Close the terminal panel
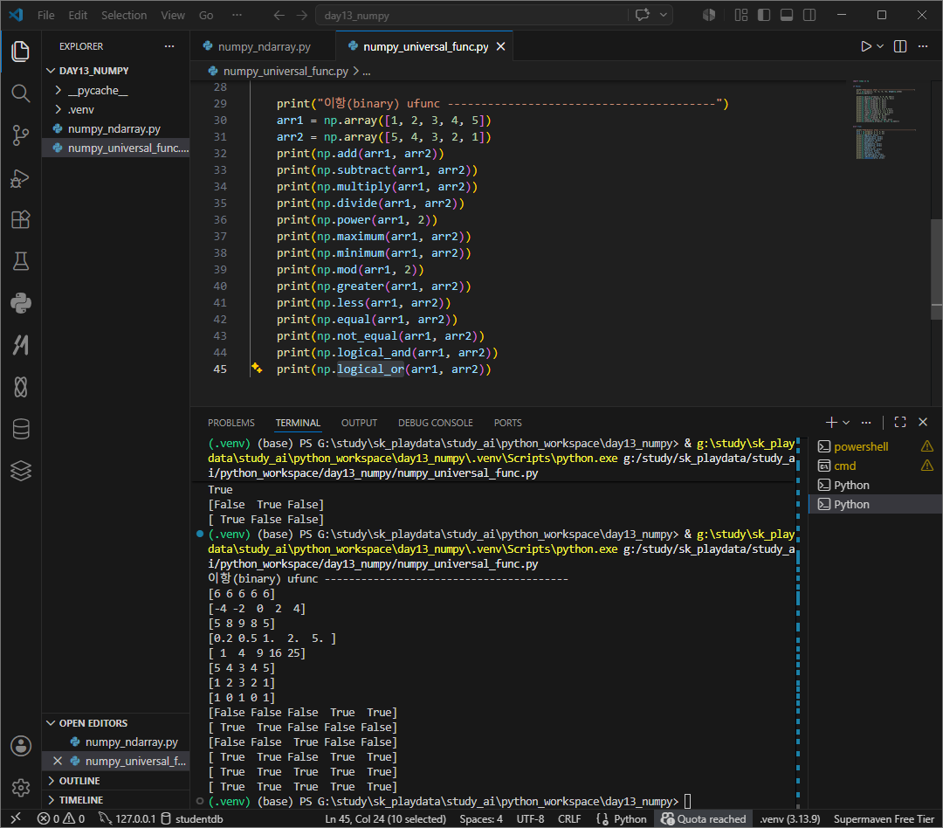 923,423
